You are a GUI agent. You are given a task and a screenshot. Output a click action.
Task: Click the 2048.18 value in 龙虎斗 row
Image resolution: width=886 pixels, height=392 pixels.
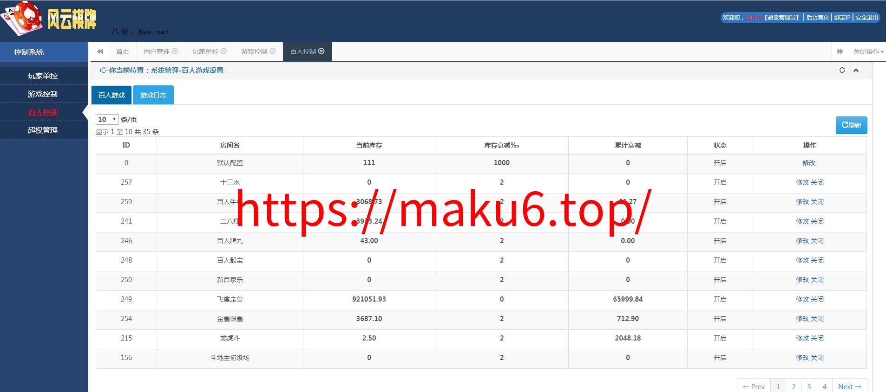628,338
